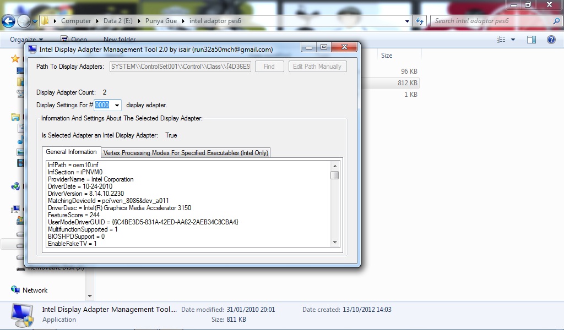Open the Organize menu
This screenshot has width=564, height=330.
click(x=26, y=40)
